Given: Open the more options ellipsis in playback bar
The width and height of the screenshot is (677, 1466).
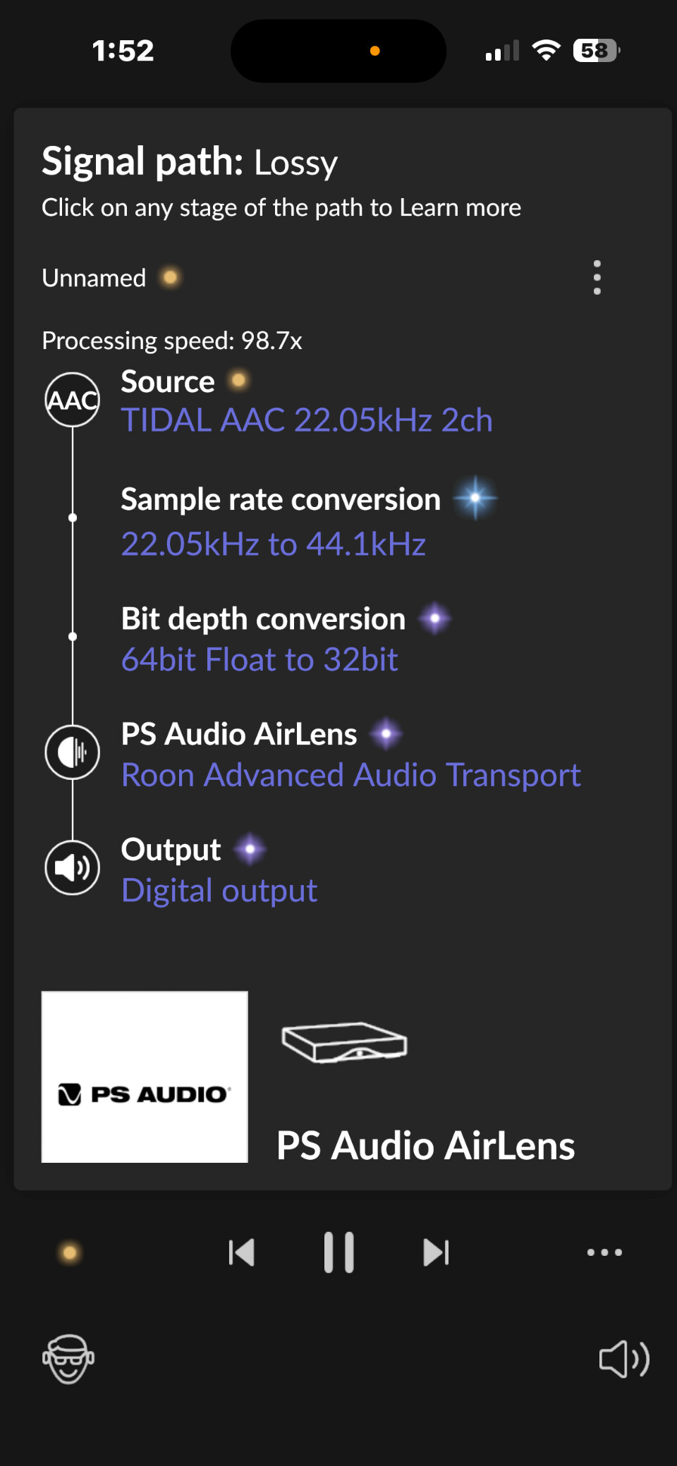Looking at the screenshot, I should pos(605,1252).
